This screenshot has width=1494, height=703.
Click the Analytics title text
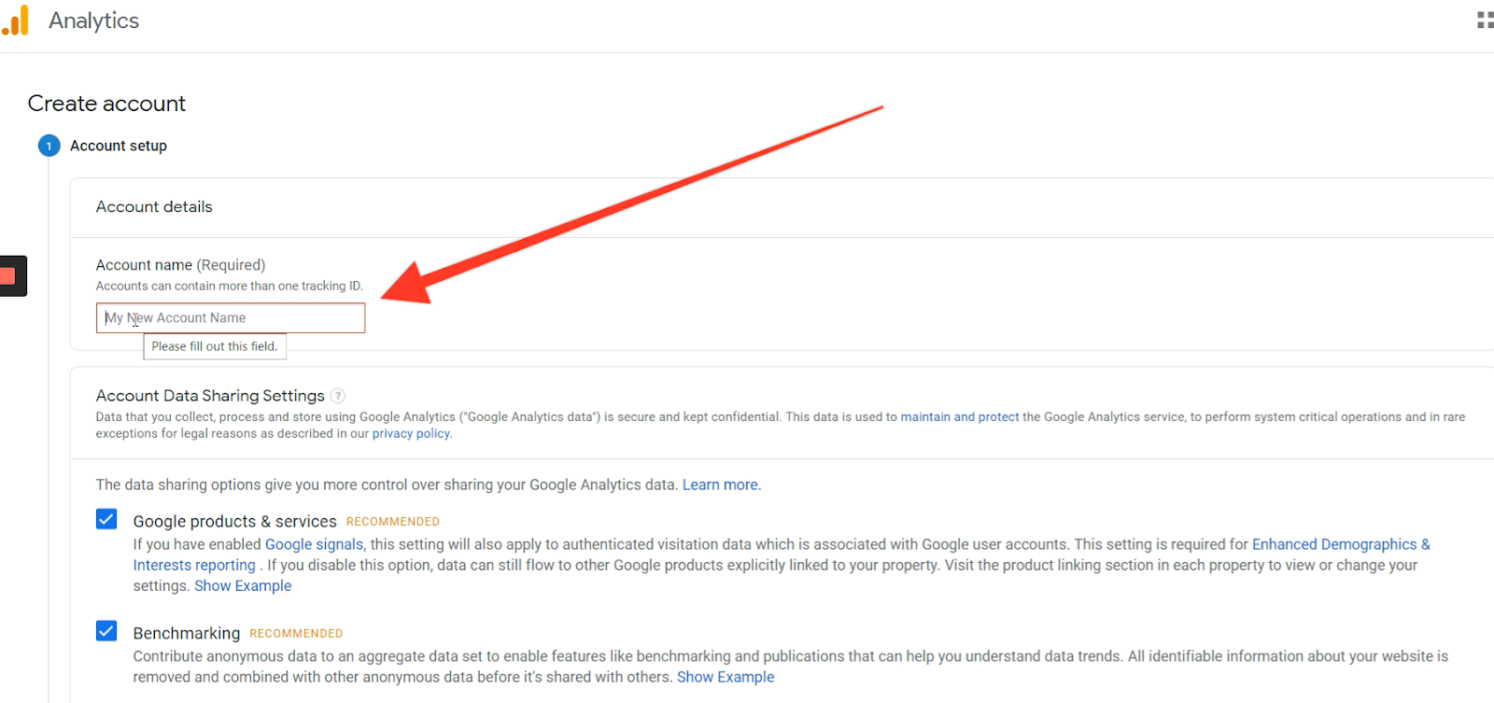(93, 21)
